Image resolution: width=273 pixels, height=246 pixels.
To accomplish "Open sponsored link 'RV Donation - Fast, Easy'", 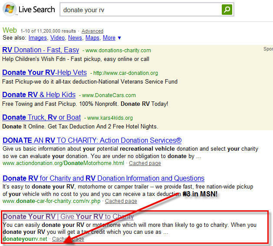I will (40, 50).
